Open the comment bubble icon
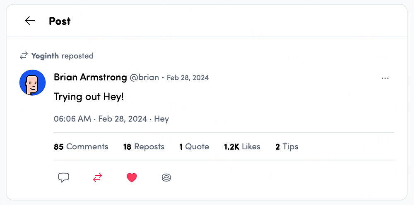Image resolution: width=414 pixels, height=205 pixels. click(x=63, y=178)
